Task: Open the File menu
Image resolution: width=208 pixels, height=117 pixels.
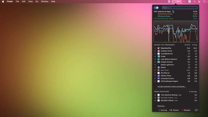Action: [17, 2]
